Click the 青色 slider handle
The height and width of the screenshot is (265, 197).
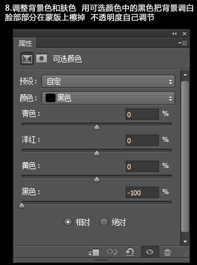pyautogui.click(x=97, y=127)
